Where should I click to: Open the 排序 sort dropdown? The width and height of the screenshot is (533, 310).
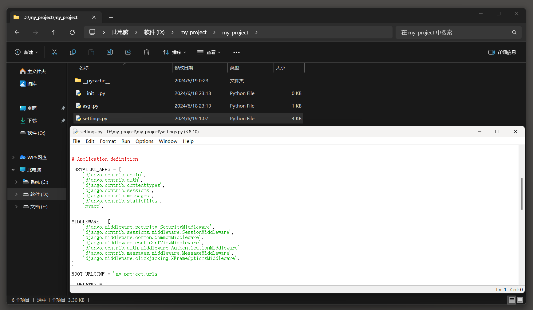coord(175,52)
